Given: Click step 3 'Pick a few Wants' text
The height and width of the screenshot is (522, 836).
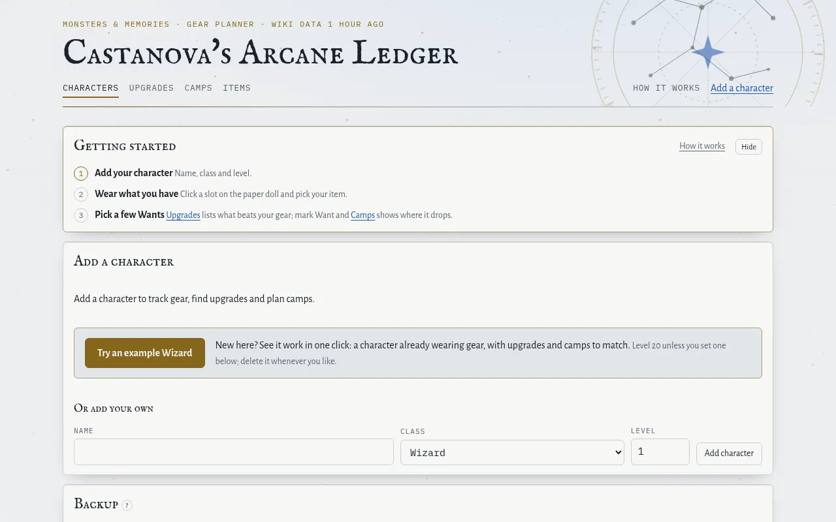Looking at the screenshot, I should click(129, 215).
